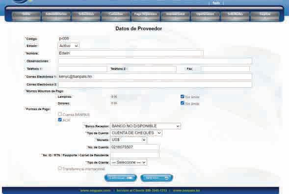Click the Observaciones text field
Viewport: 289px width, 194px height.
coord(155,61)
